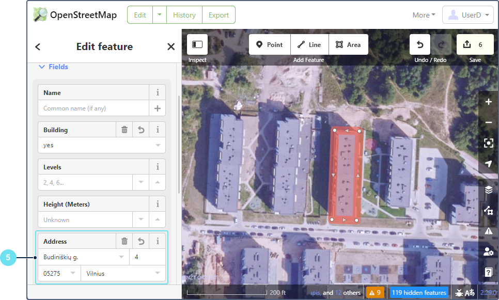
Task: Click the Save upload button
Action: coord(475,45)
